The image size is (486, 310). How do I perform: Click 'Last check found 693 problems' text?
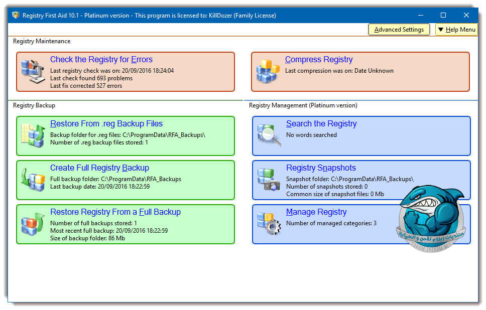(91, 78)
